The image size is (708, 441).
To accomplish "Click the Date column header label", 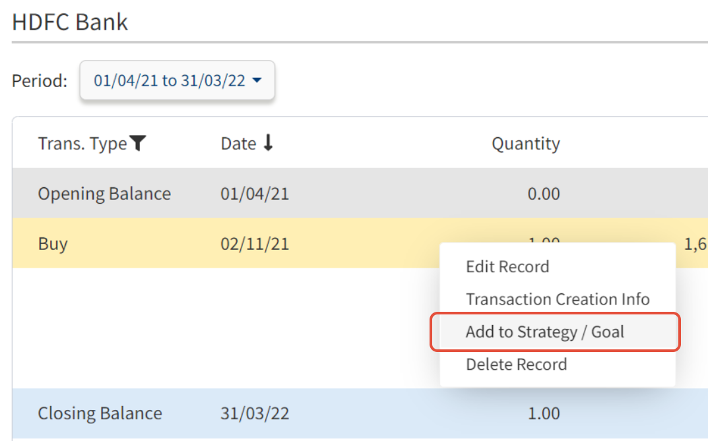I will tap(238, 144).
